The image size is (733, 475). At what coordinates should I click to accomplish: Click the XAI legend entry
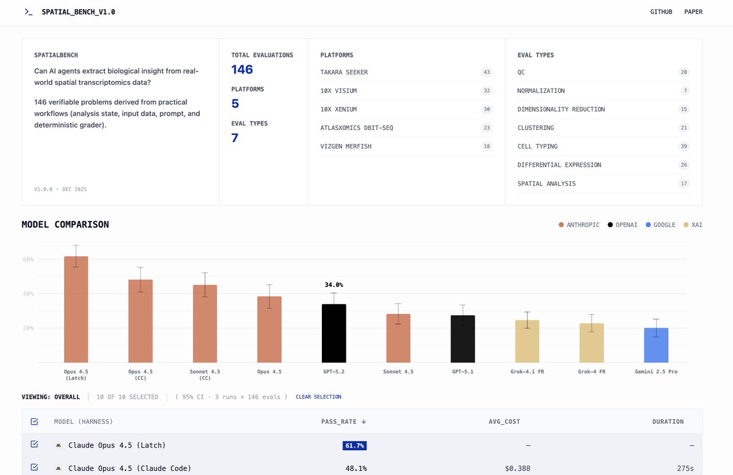coord(693,225)
